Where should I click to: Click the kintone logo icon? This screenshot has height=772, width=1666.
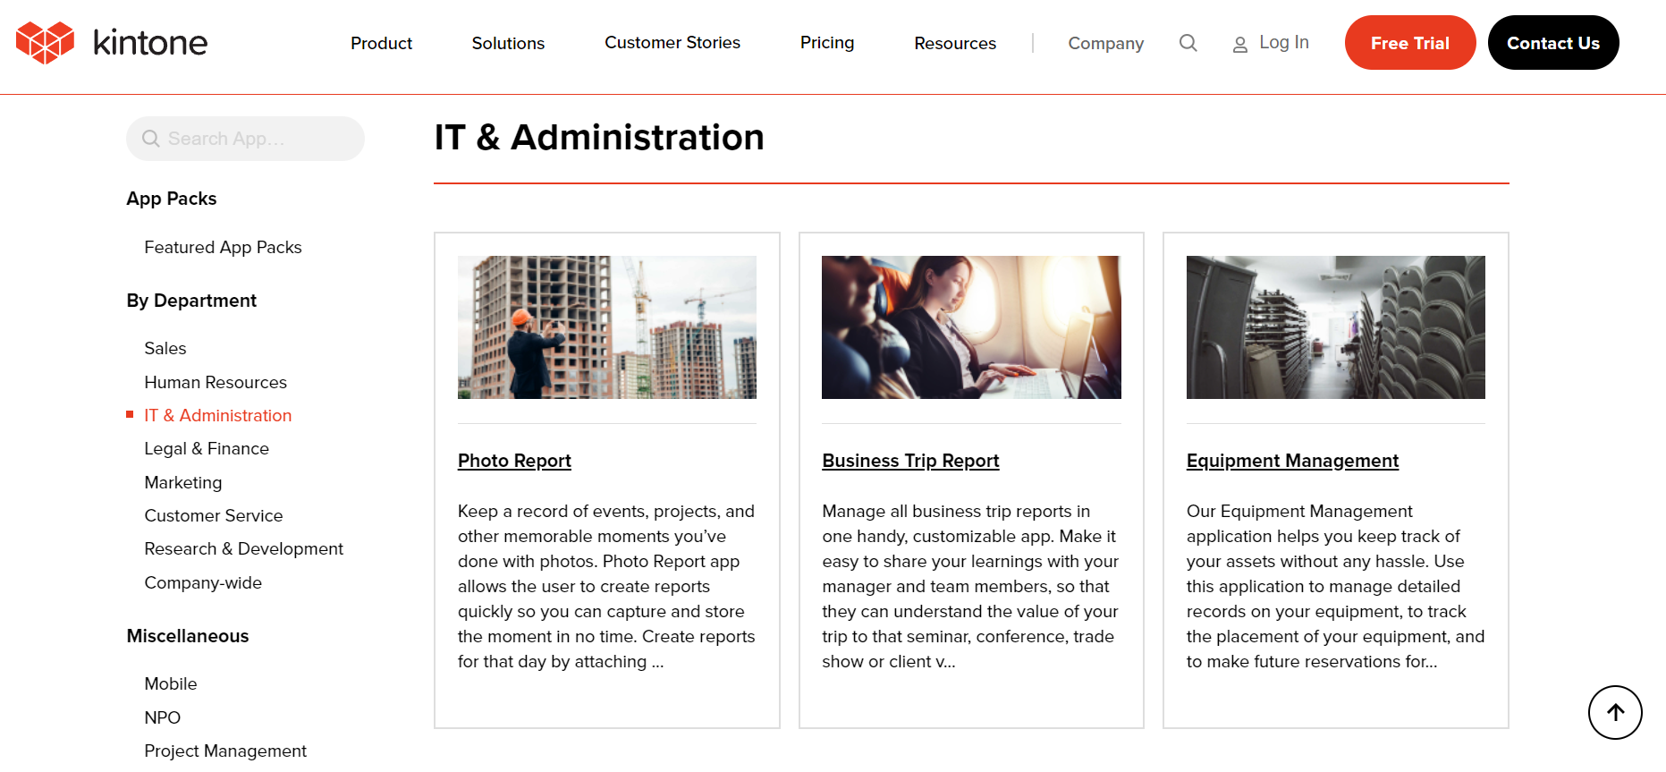(45, 43)
